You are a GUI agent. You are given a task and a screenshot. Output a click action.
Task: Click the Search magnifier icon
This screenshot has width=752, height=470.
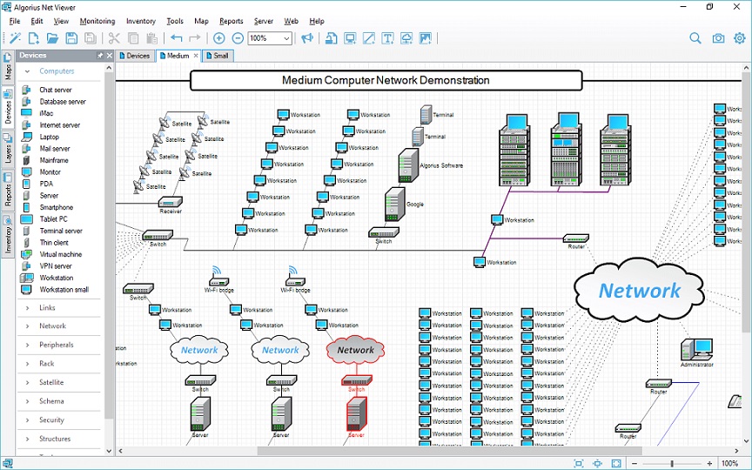[x=695, y=38]
